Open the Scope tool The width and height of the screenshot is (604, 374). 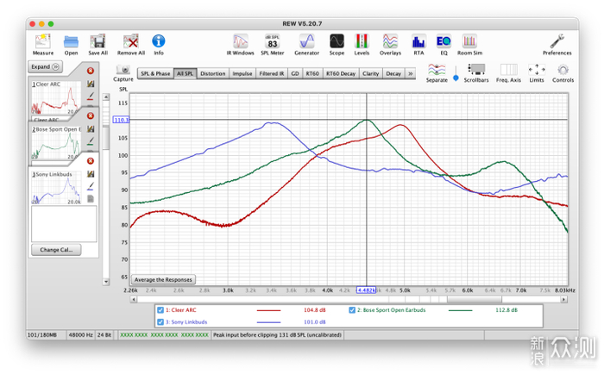(337, 41)
